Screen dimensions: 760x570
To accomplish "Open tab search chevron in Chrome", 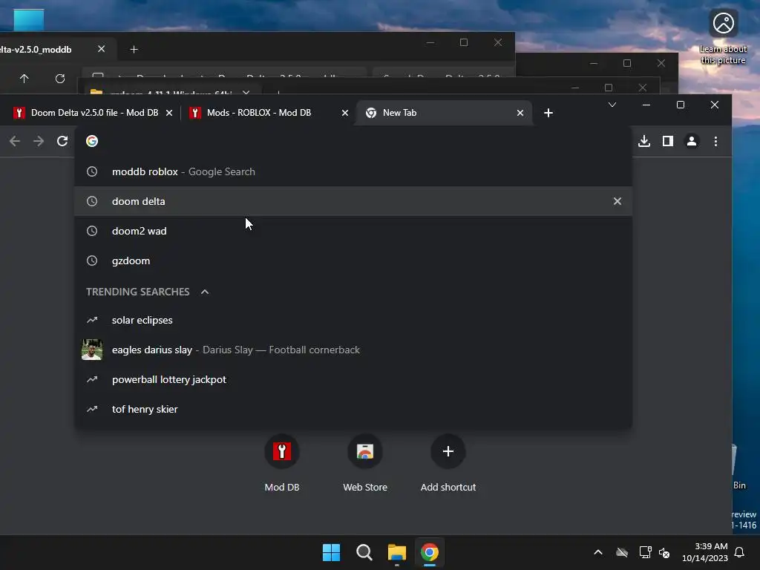I will pyautogui.click(x=612, y=105).
